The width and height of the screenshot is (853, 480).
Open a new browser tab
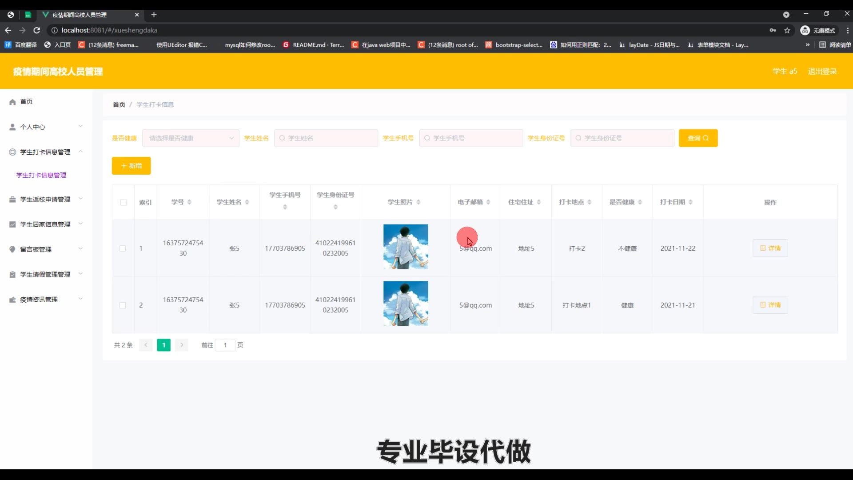(154, 15)
